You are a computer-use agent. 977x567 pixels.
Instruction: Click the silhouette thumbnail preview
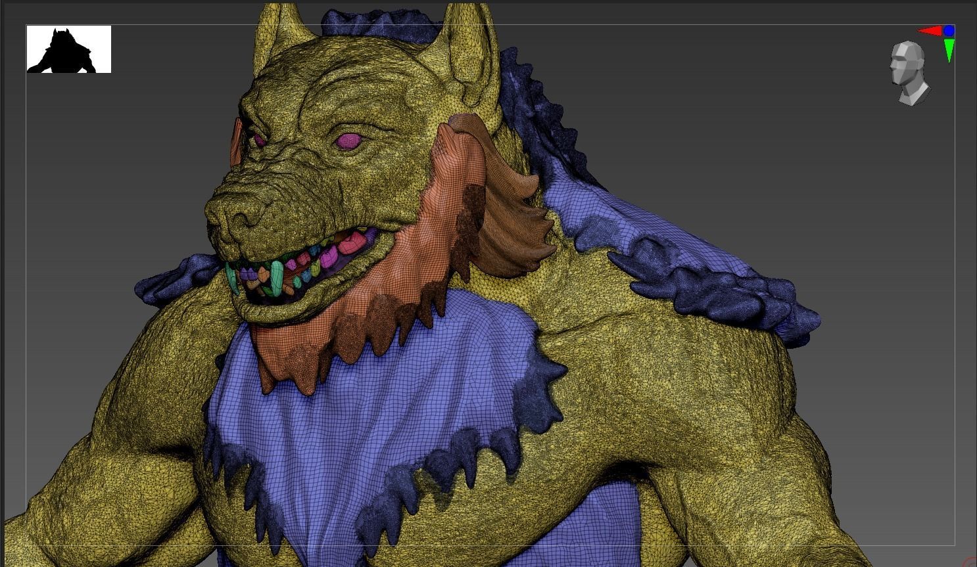click(69, 49)
